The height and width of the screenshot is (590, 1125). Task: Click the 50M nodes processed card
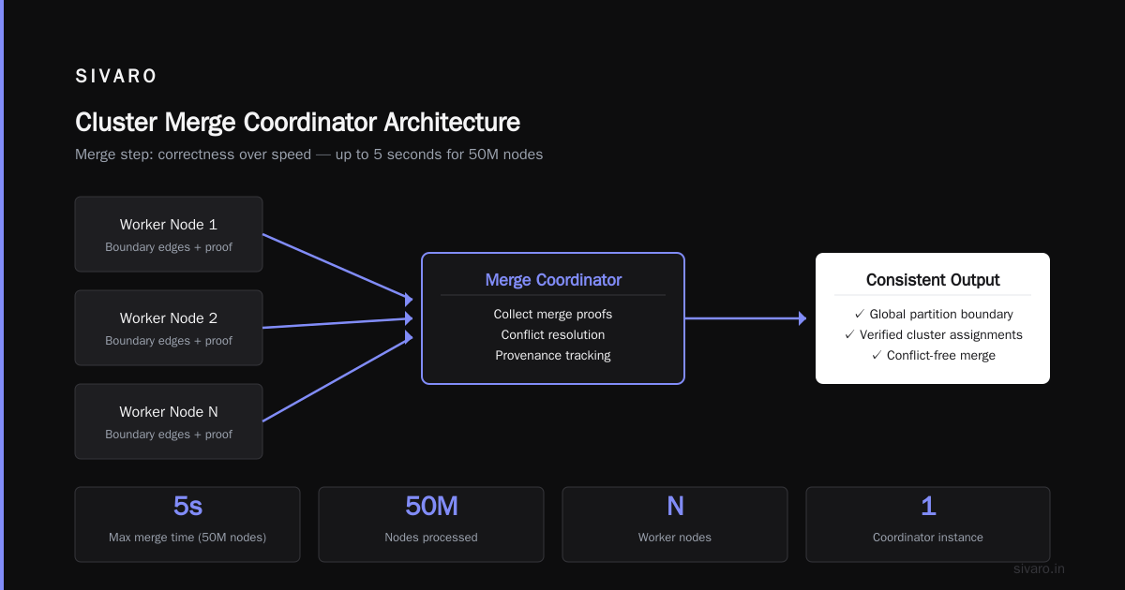coord(431,524)
